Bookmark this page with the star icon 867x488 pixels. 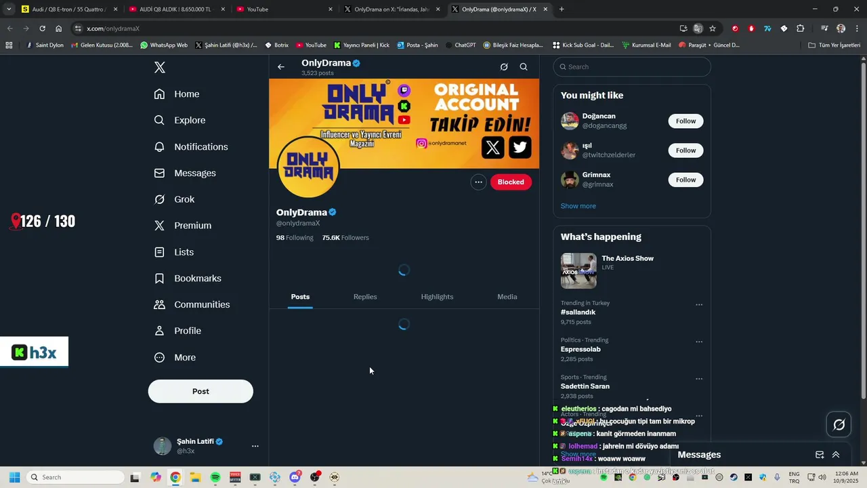point(713,28)
